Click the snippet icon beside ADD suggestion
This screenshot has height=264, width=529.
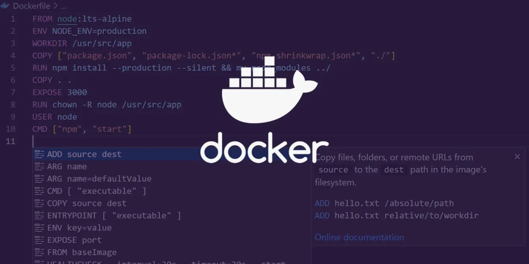click(39, 154)
